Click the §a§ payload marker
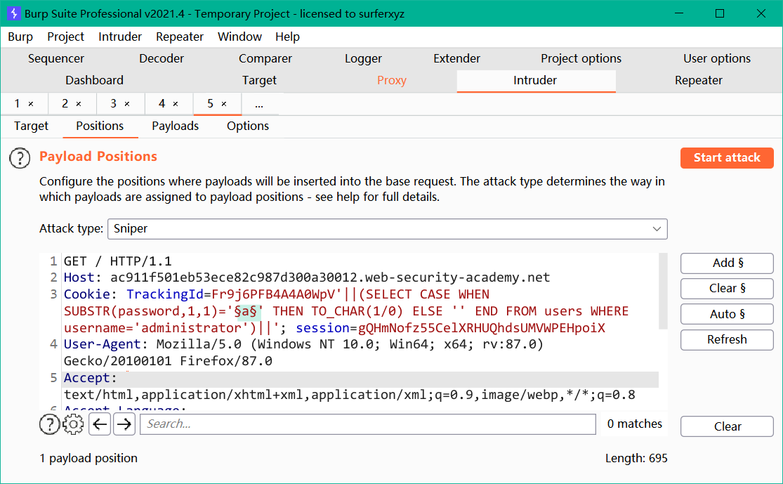 pos(246,312)
